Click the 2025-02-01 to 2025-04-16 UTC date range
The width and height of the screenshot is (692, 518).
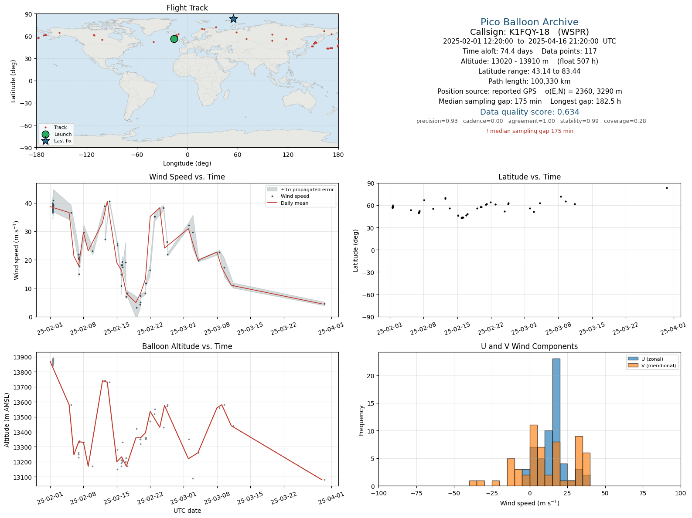pos(529,41)
